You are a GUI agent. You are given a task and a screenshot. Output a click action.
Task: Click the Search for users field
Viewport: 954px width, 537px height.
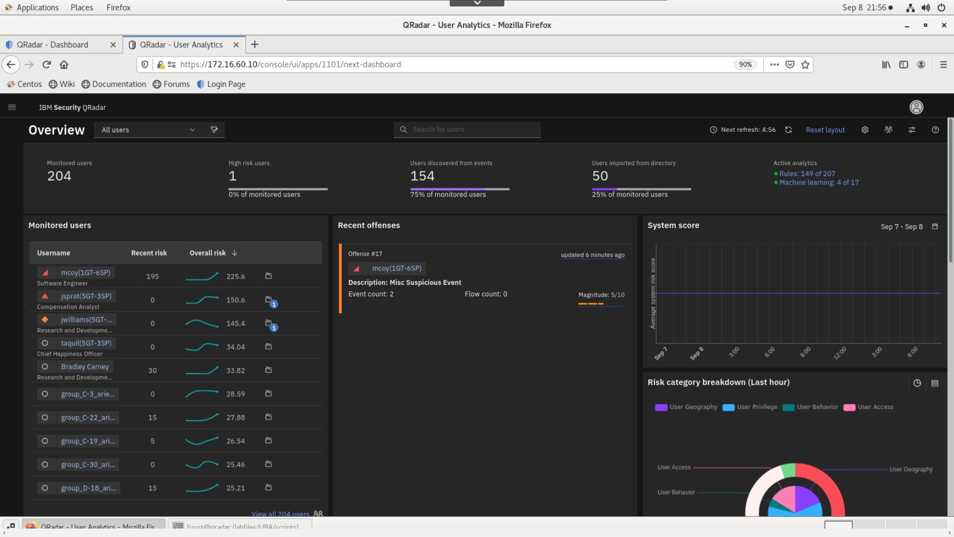(467, 130)
